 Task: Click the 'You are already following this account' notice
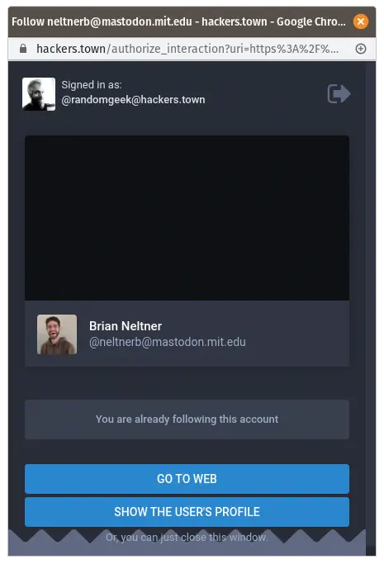pos(187,419)
